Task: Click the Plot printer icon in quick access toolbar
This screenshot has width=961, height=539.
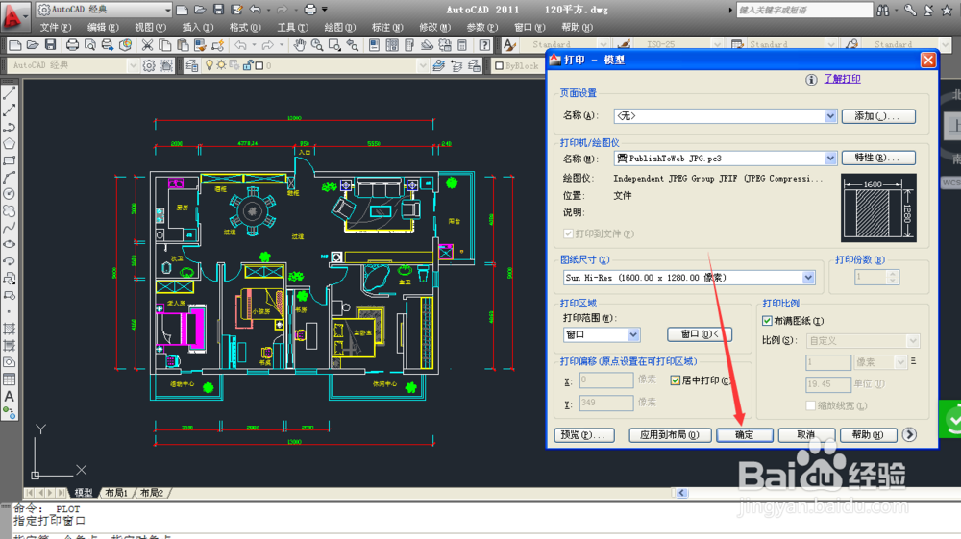Action: [310, 10]
